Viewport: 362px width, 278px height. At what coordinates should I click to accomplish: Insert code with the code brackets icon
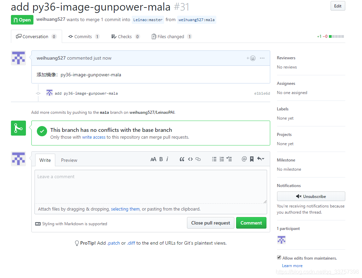190,159
